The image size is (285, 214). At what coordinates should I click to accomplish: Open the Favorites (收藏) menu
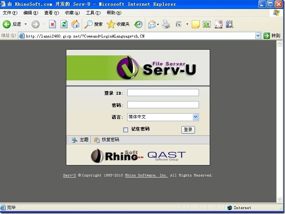(72, 13)
